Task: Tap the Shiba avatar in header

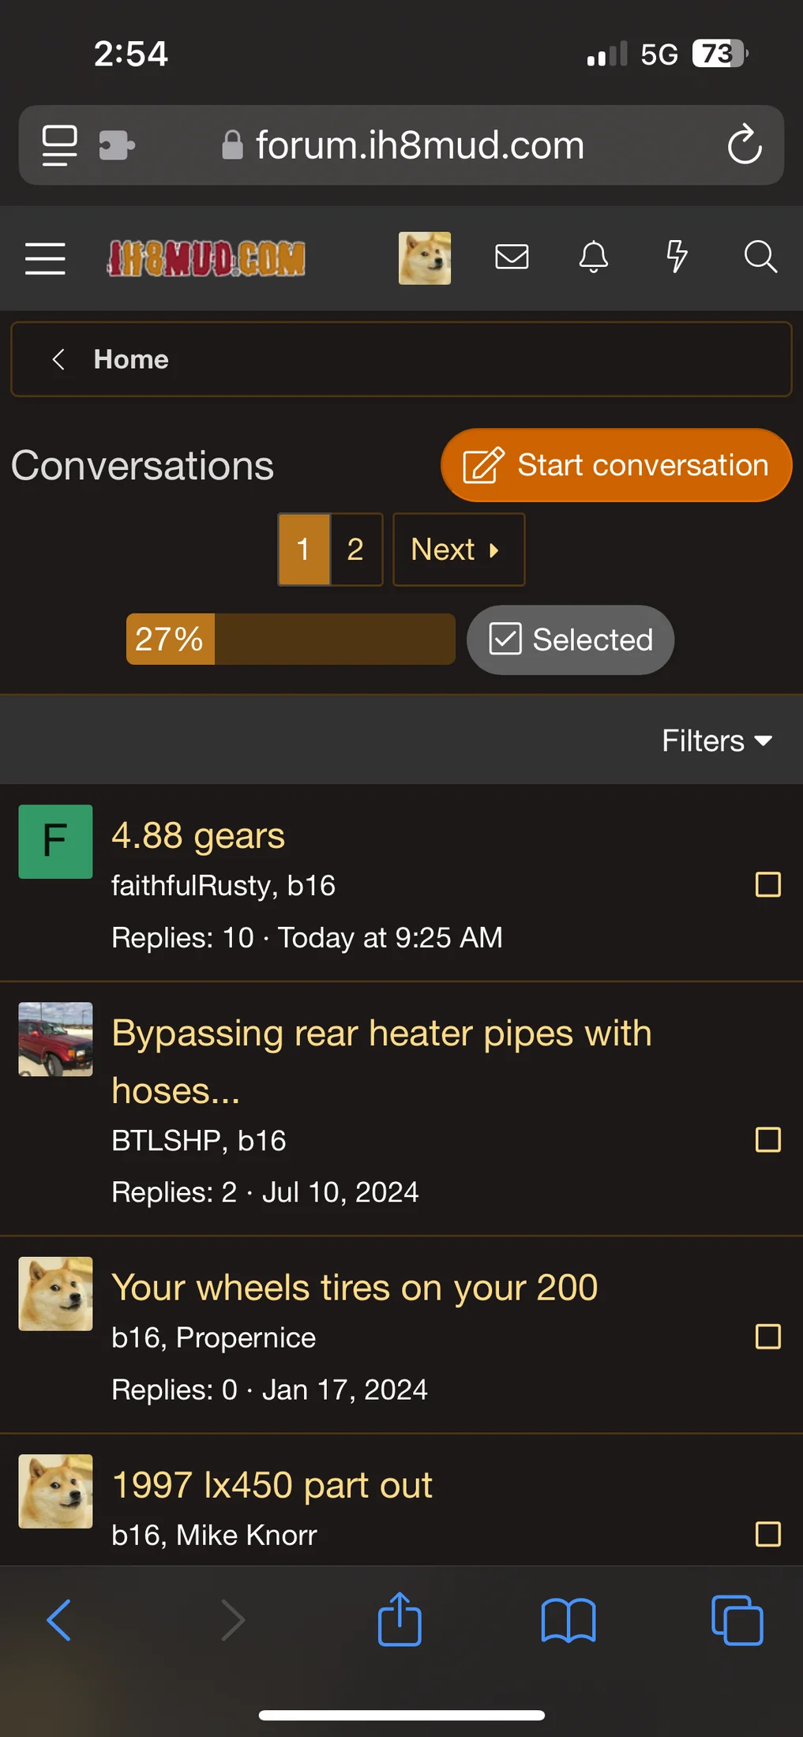Action: [425, 258]
